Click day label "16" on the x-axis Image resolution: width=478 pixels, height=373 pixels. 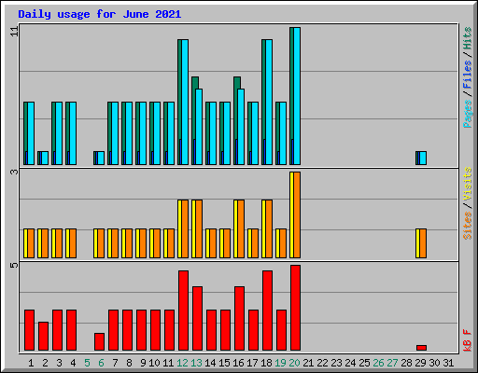coord(238,363)
